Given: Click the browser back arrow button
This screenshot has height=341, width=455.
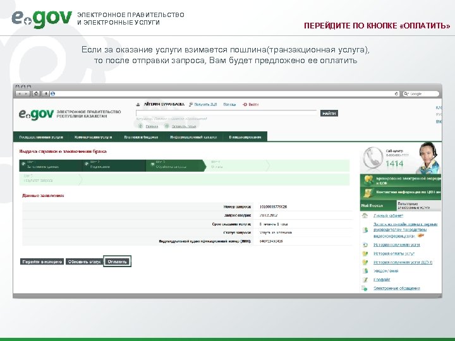Looking at the screenshot, I should point(20,93).
